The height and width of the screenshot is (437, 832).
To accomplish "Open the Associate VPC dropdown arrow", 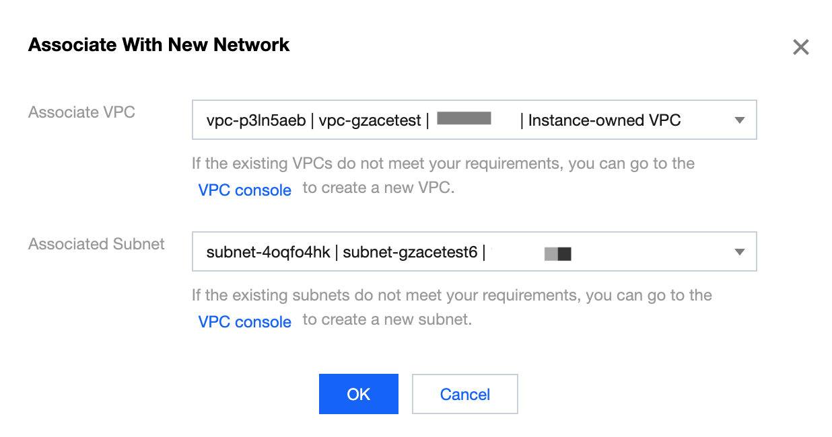I will pyautogui.click(x=739, y=120).
